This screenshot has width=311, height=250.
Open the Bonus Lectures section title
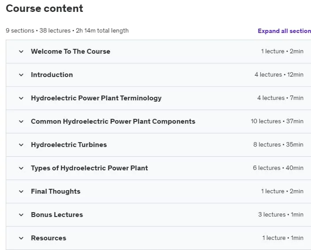[x=57, y=215]
